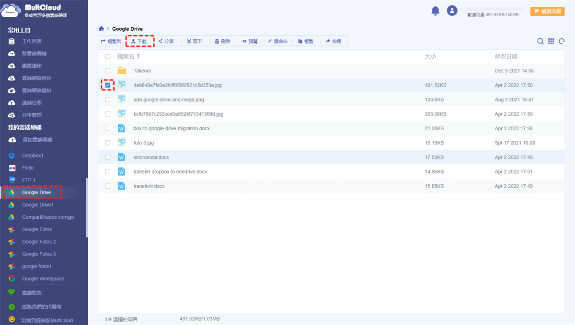Sort files by 修改日期 column
The height and width of the screenshot is (325, 575).
(x=506, y=56)
